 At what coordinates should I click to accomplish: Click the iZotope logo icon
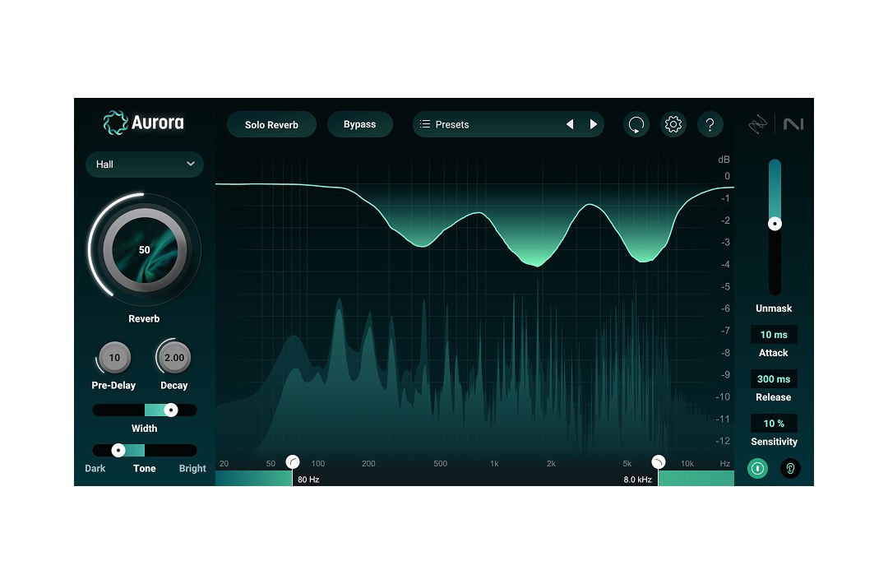758,124
